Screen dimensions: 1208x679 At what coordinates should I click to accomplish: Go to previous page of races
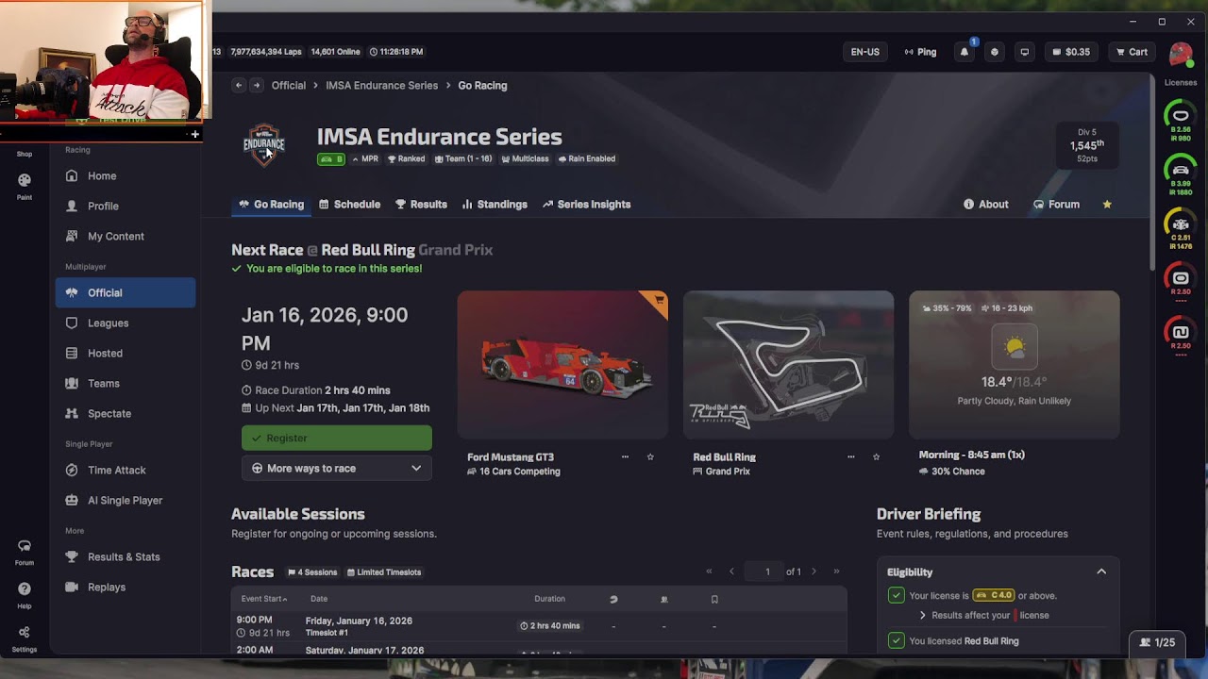click(x=731, y=571)
